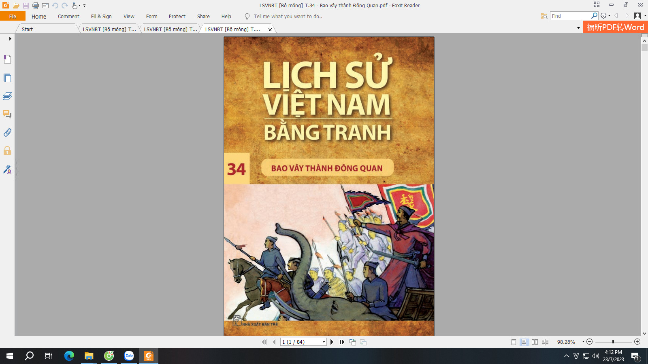Switch to the Comment ribbon tab

[68, 17]
